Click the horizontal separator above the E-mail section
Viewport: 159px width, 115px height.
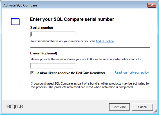[90, 47]
